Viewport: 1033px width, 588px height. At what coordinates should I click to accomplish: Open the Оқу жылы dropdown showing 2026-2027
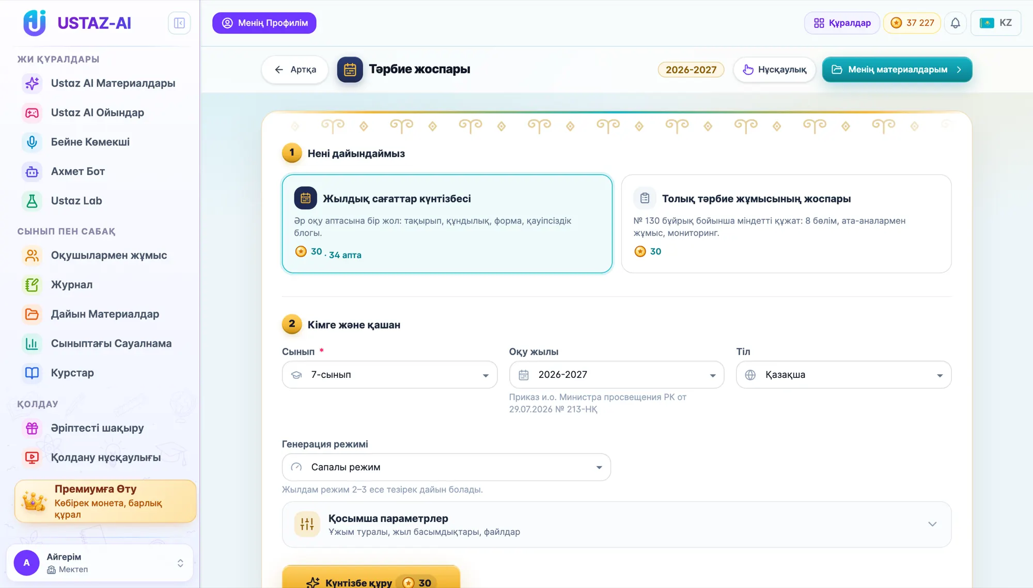(617, 375)
